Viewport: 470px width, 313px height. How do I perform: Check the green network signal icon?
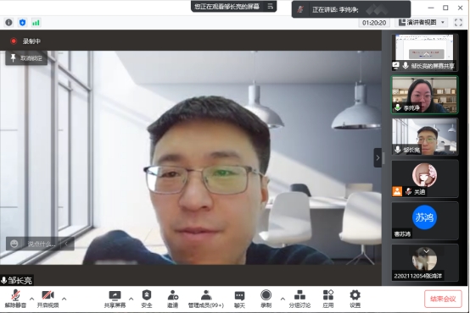click(36, 23)
